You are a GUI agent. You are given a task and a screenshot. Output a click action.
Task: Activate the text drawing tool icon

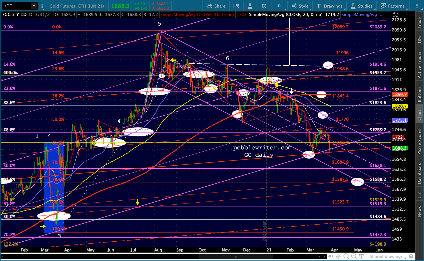point(361,256)
